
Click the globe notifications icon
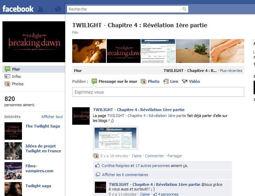pyautogui.click(x=58, y=9)
